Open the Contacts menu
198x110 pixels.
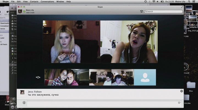pos(34,2)
